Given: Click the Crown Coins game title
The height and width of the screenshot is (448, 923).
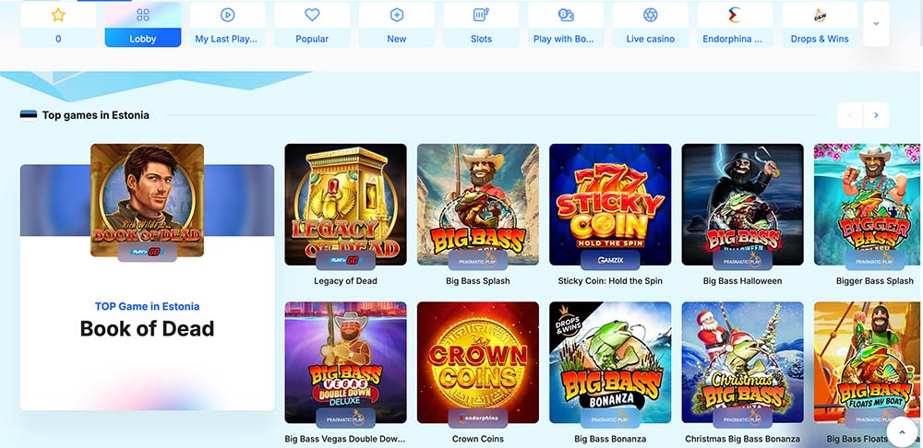Looking at the screenshot, I should pyautogui.click(x=478, y=439).
